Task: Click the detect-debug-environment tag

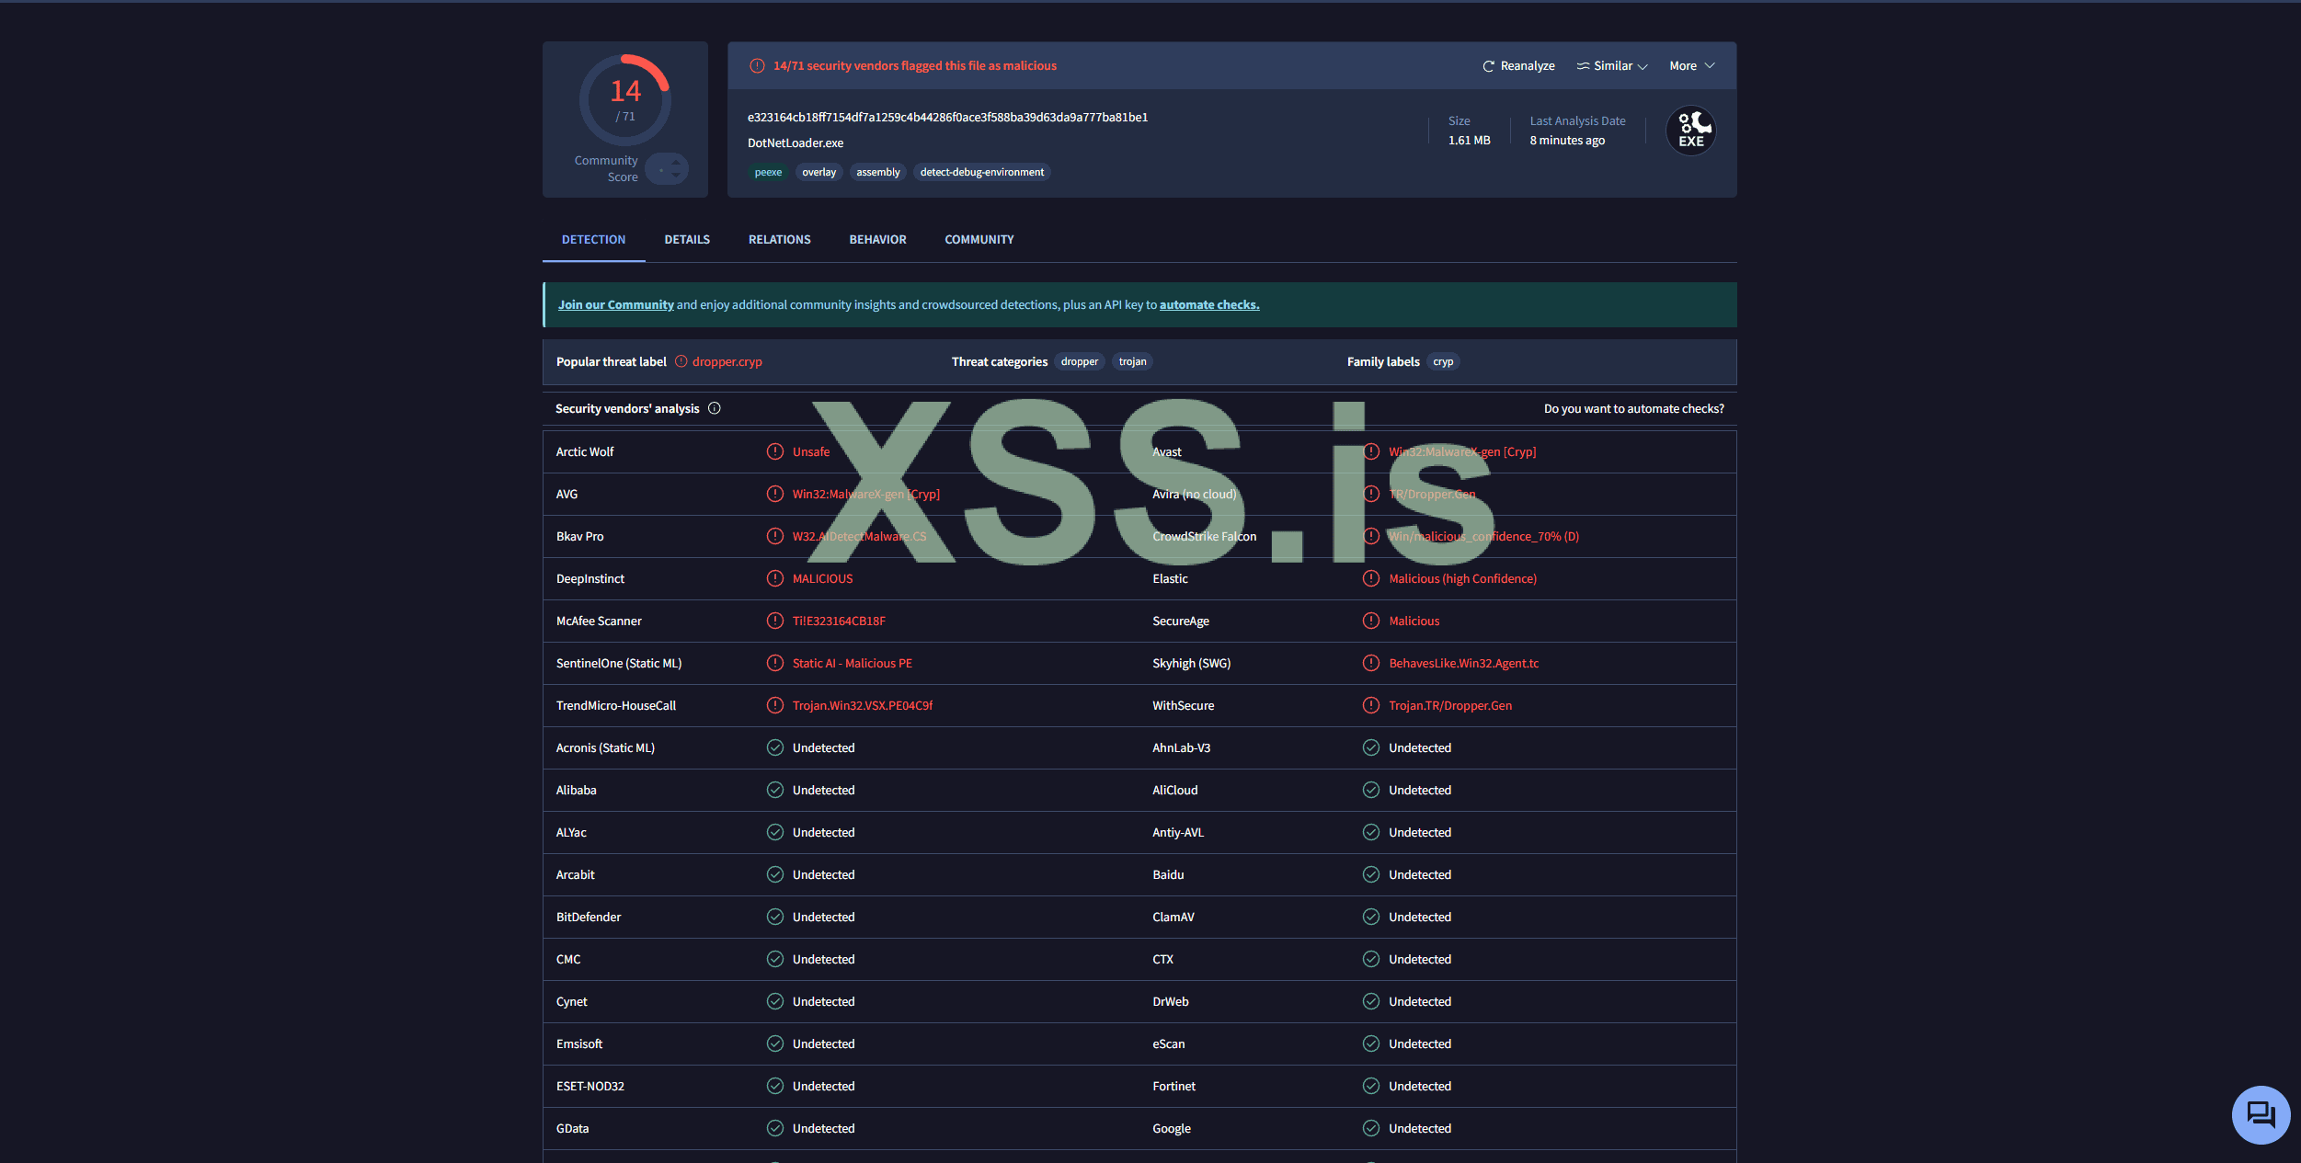Action: [981, 173]
